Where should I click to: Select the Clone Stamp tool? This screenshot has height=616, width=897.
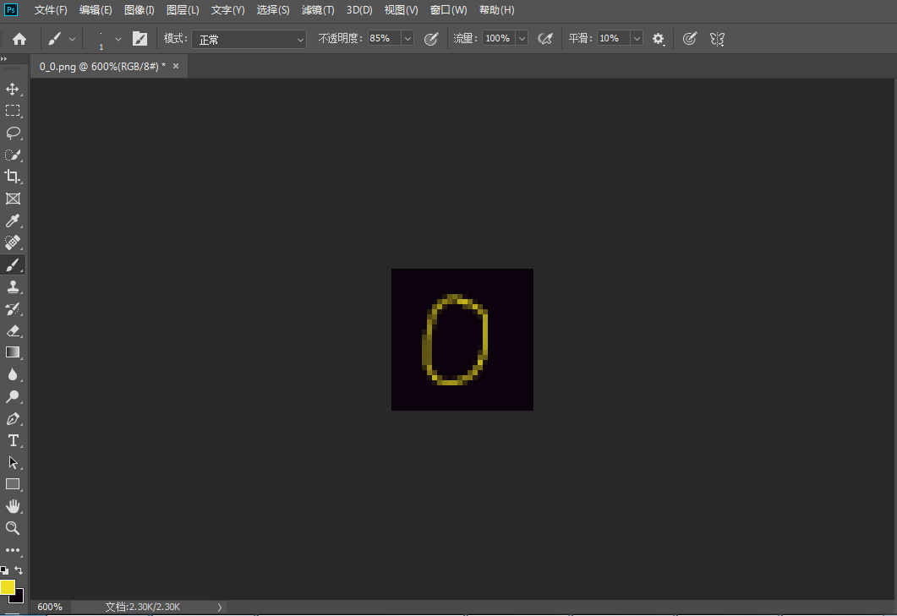tap(13, 287)
